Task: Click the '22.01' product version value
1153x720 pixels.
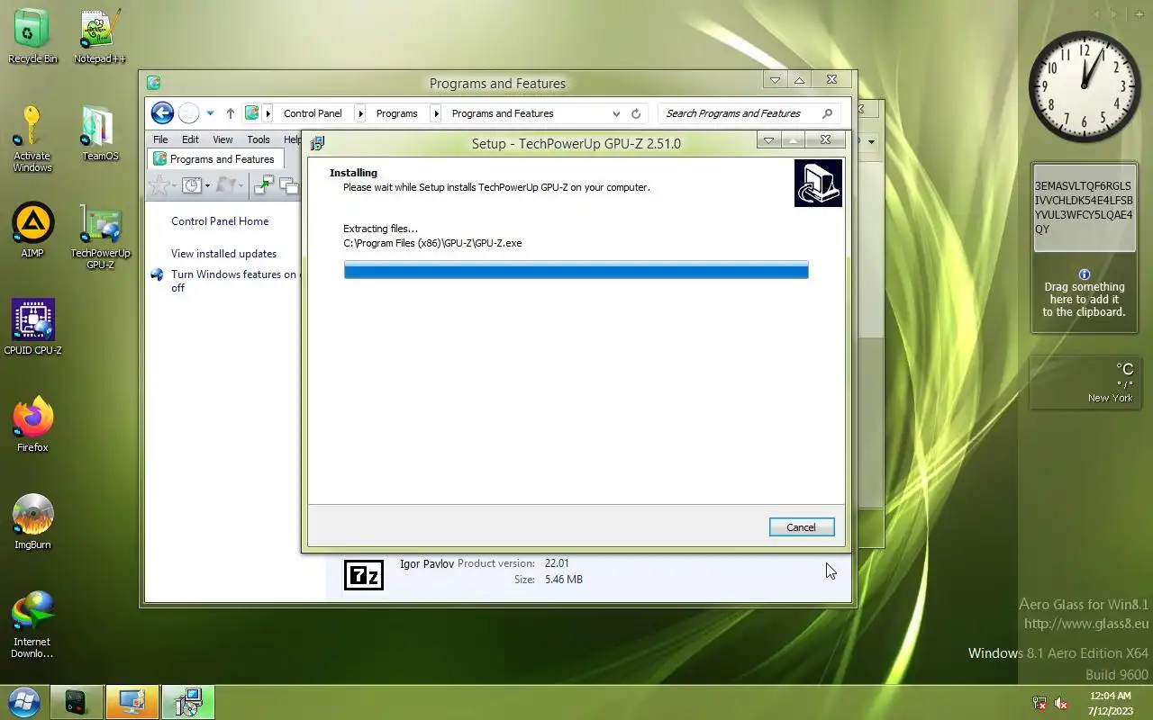Action: (557, 563)
